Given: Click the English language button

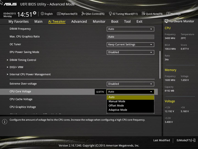Looking at the screenshot, I should coord(46,14).
